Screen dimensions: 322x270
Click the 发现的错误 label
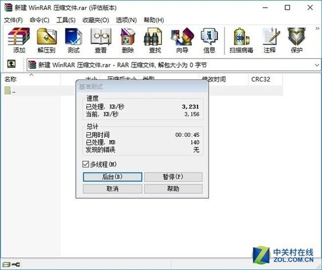point(100,150)
